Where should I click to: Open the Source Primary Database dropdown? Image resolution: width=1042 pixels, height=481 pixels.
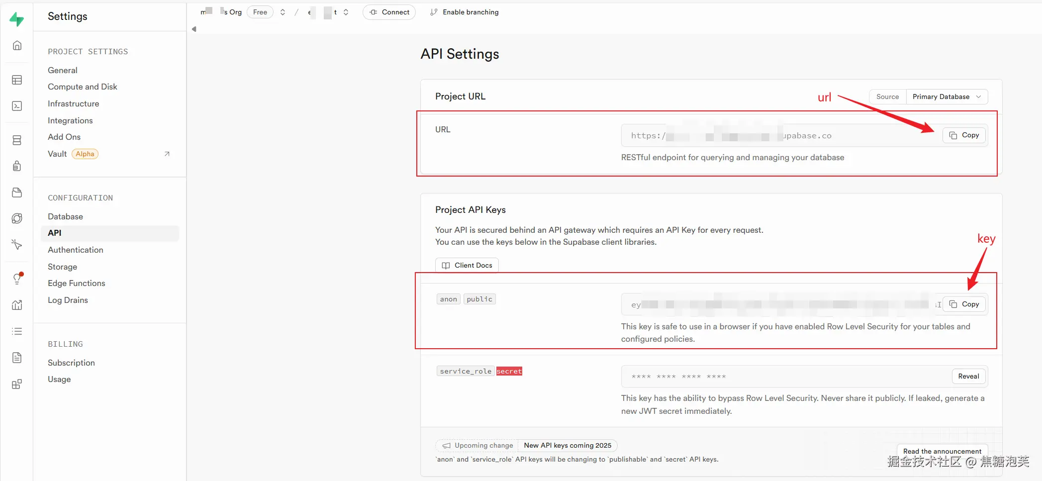(947, 96)
